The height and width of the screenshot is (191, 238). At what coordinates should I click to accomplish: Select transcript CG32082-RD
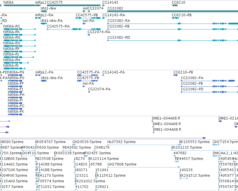click(x=173, y=40)
